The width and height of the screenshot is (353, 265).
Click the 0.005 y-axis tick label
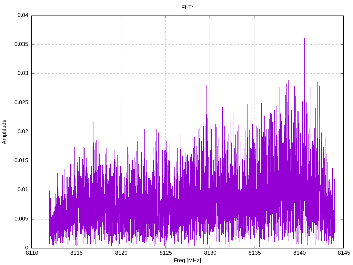pyautogui.click(x=21, y=219)
